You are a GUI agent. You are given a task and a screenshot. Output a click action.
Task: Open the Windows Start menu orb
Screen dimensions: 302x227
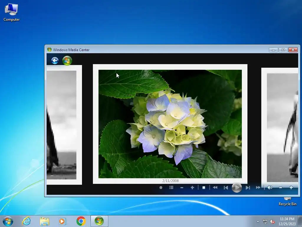[8, 221]
